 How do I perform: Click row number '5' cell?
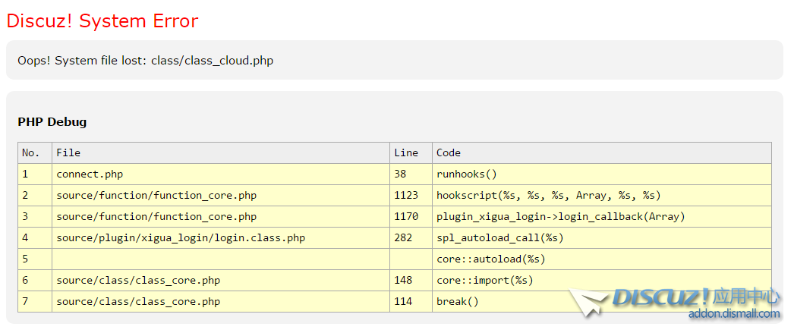(35, 259)
